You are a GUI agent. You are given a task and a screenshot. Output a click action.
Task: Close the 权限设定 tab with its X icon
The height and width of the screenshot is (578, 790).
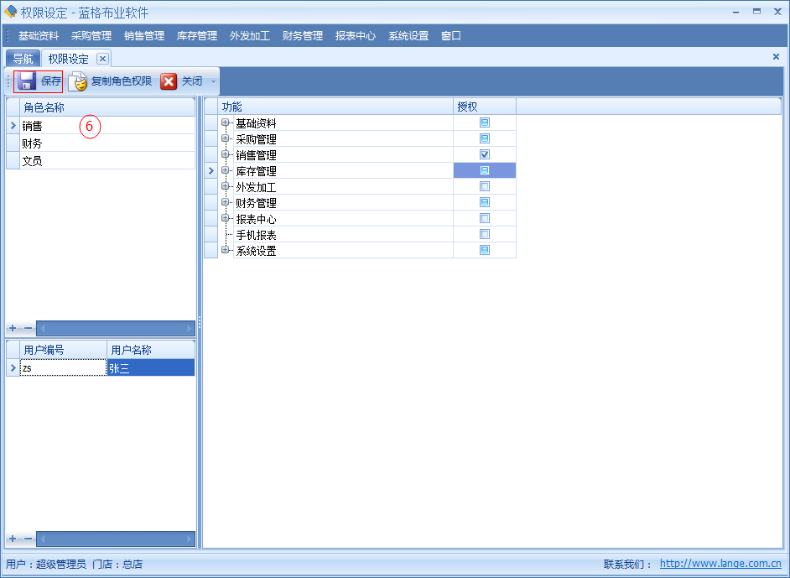tap(102, 59)
